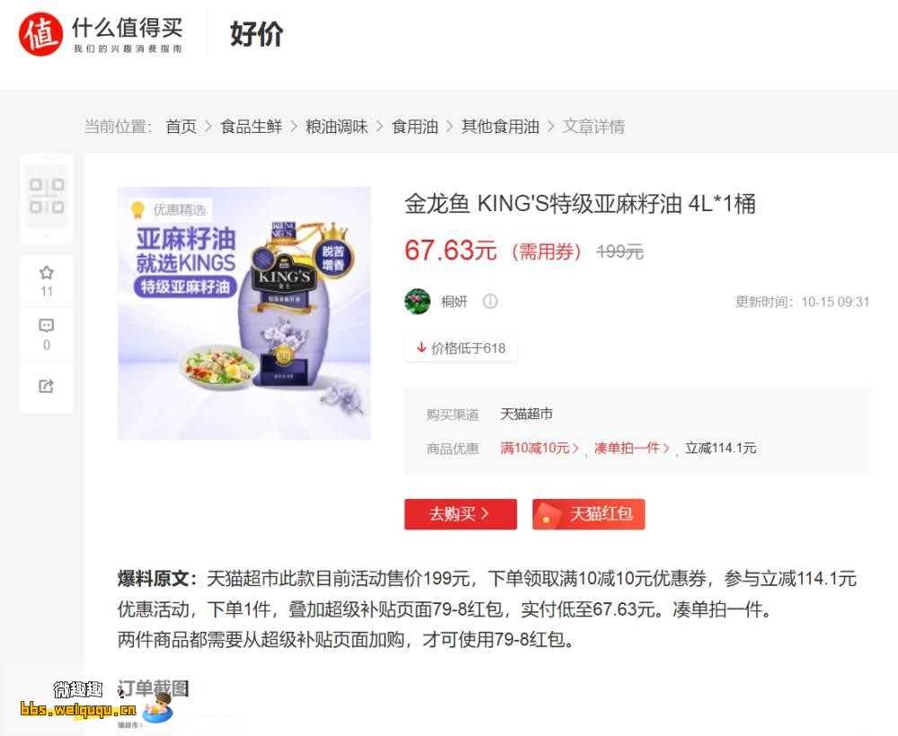Open the 粮油调味 breadcrumb link
898x736 pixels.
coord(337,127)
